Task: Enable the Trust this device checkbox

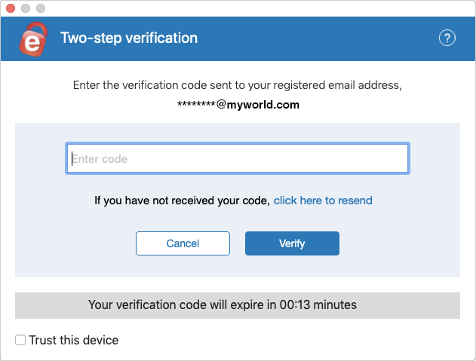Action: tap(20, 340)
